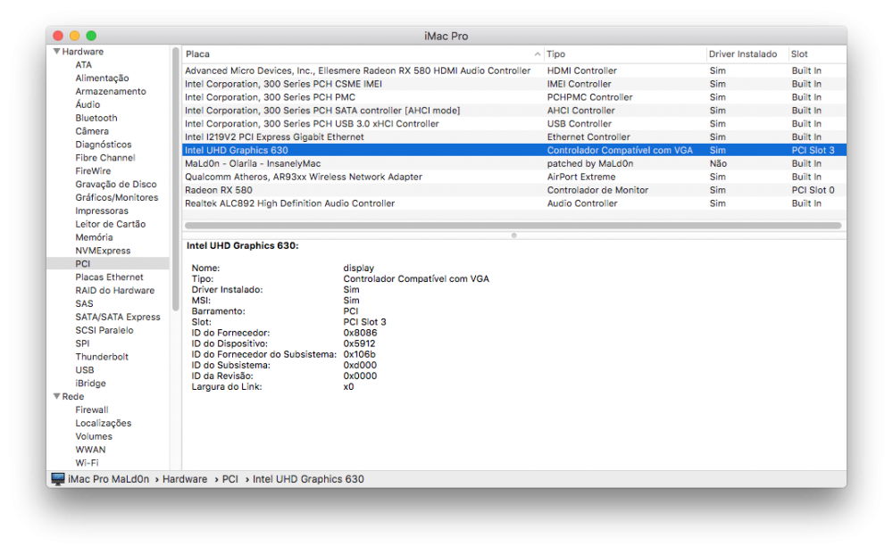Screen dimensions: 893x554
Task: Select the Intel UHD Graphics 630 row
Action: click(513, 150)
